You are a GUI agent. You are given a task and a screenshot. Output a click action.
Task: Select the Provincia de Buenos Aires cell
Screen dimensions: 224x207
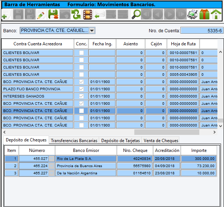(86, 166)
